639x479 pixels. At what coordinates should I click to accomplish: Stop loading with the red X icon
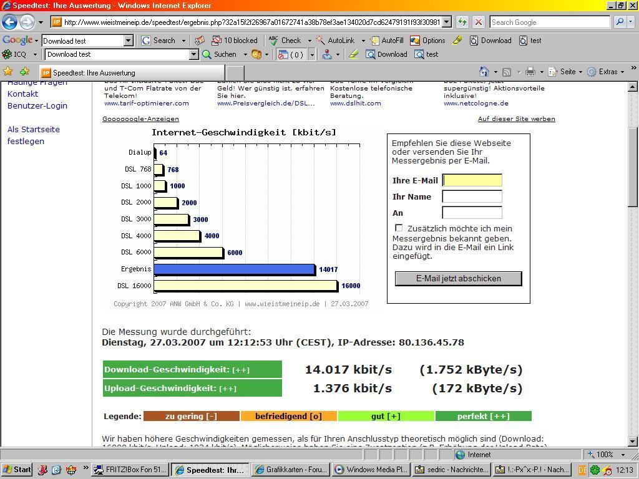pyautogui.click(x=479, y=22)
